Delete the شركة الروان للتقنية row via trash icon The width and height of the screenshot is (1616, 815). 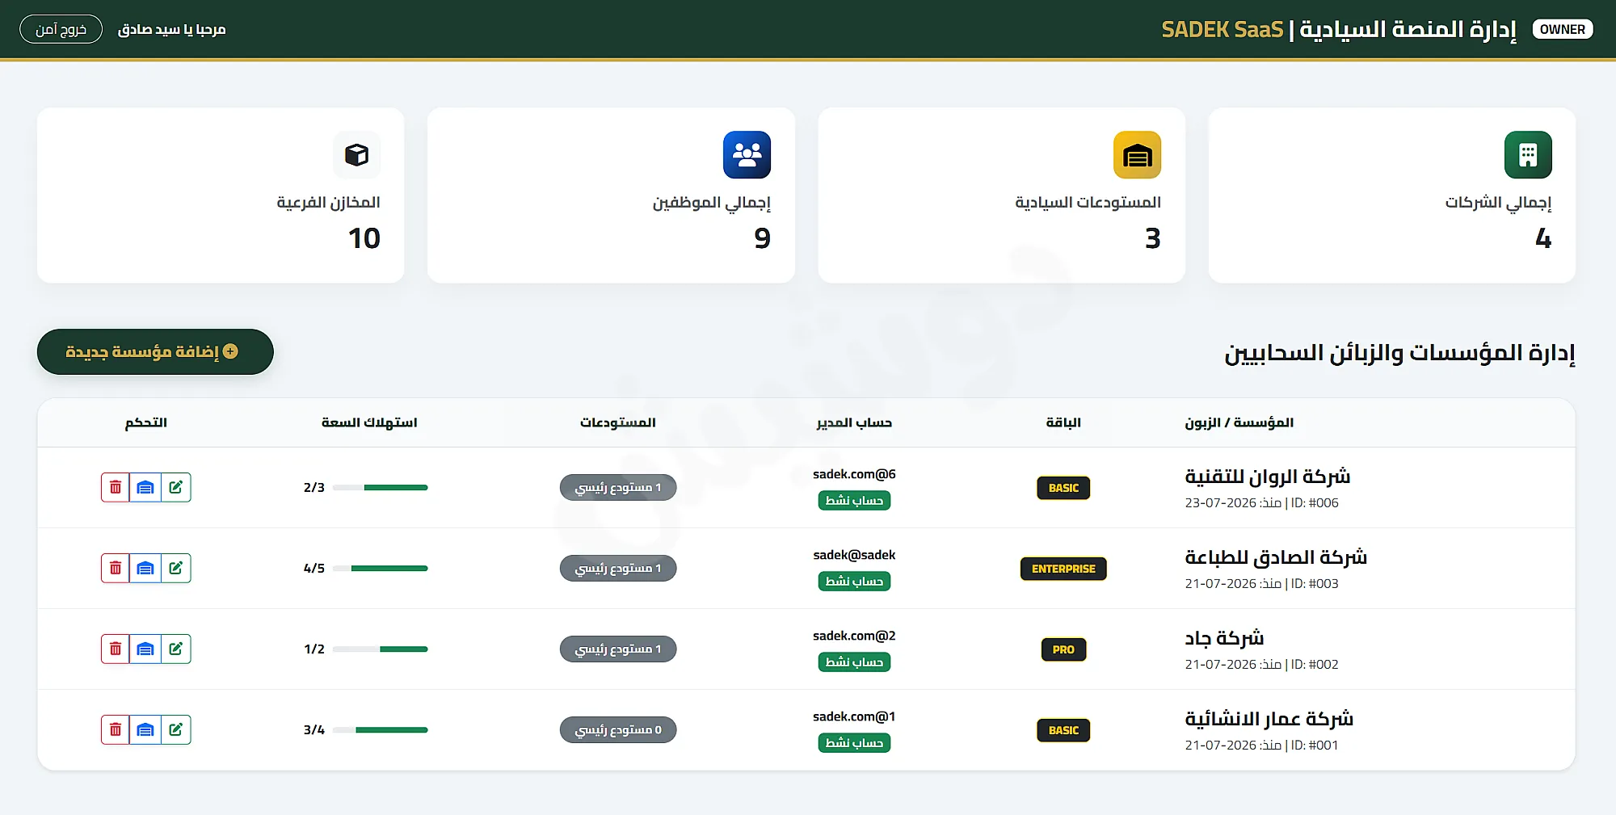(116, 487)
